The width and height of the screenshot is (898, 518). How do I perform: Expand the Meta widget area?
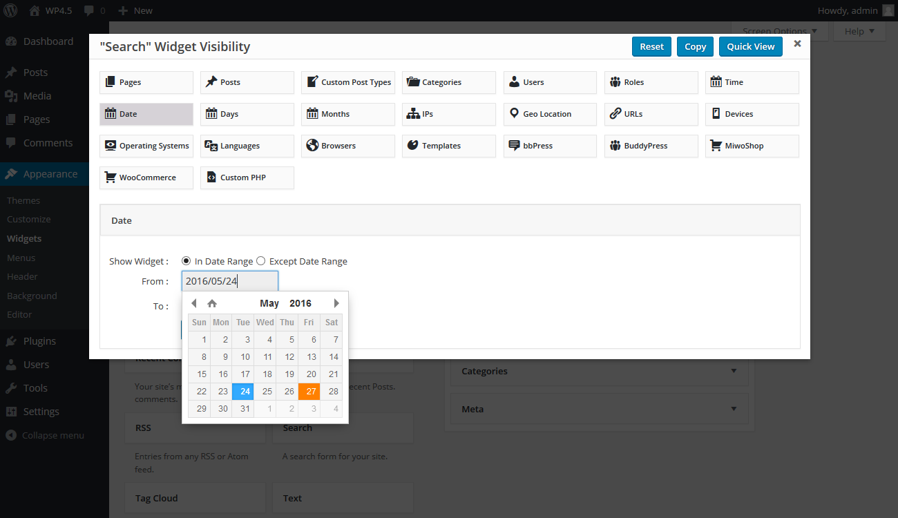[x=600, y=409]
